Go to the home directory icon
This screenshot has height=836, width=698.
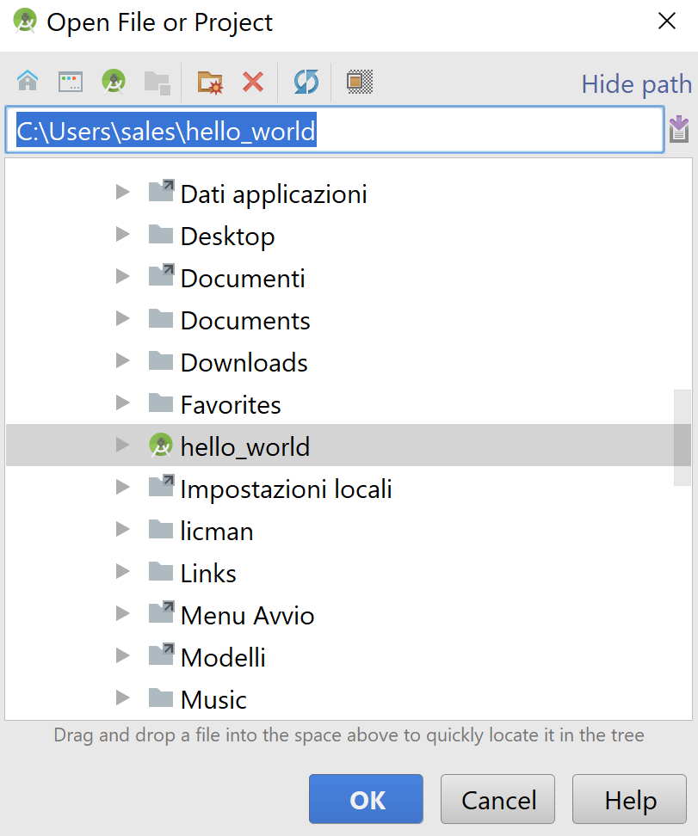[28, 82]
